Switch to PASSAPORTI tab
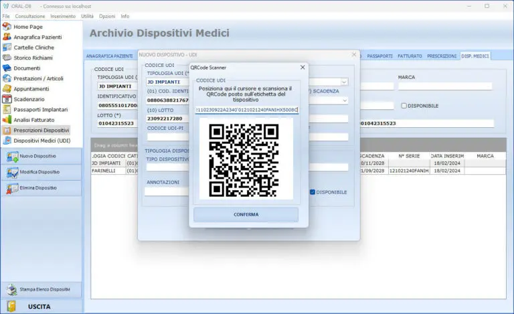The image size is (514, 314). [379, 56]
